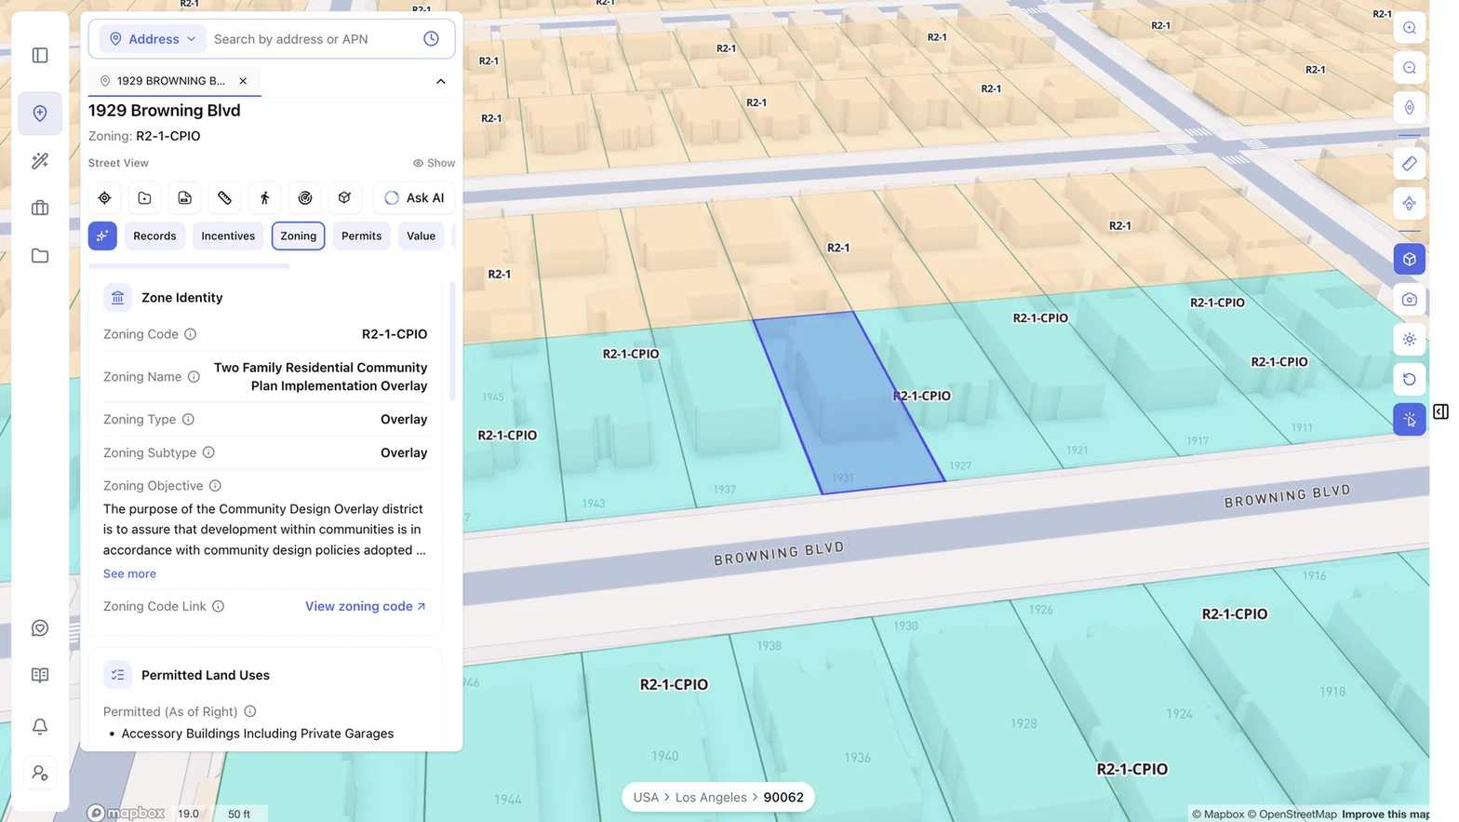The height and width of the screenshot is (822, 1459).
Task: Click the highlighted blue parcel 1931 on map
Action: coord(847,405)
